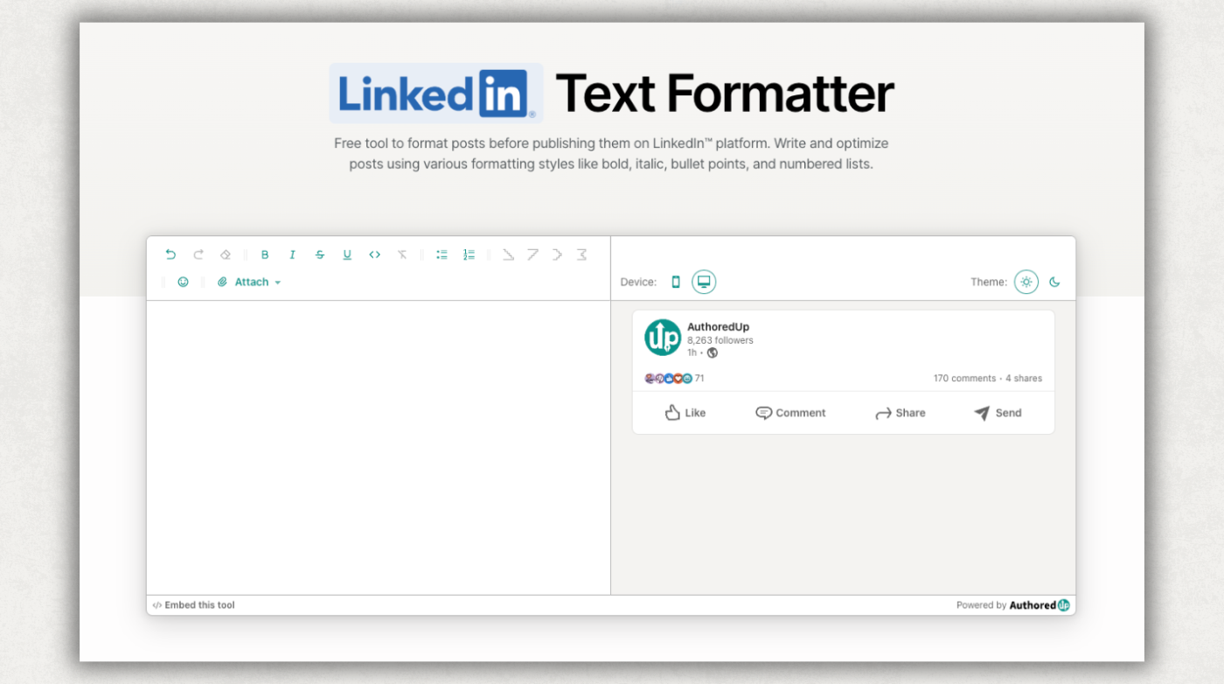
Task: Apply strikethrough formatting
Action: pyautogui.click(x=320, y=255)
